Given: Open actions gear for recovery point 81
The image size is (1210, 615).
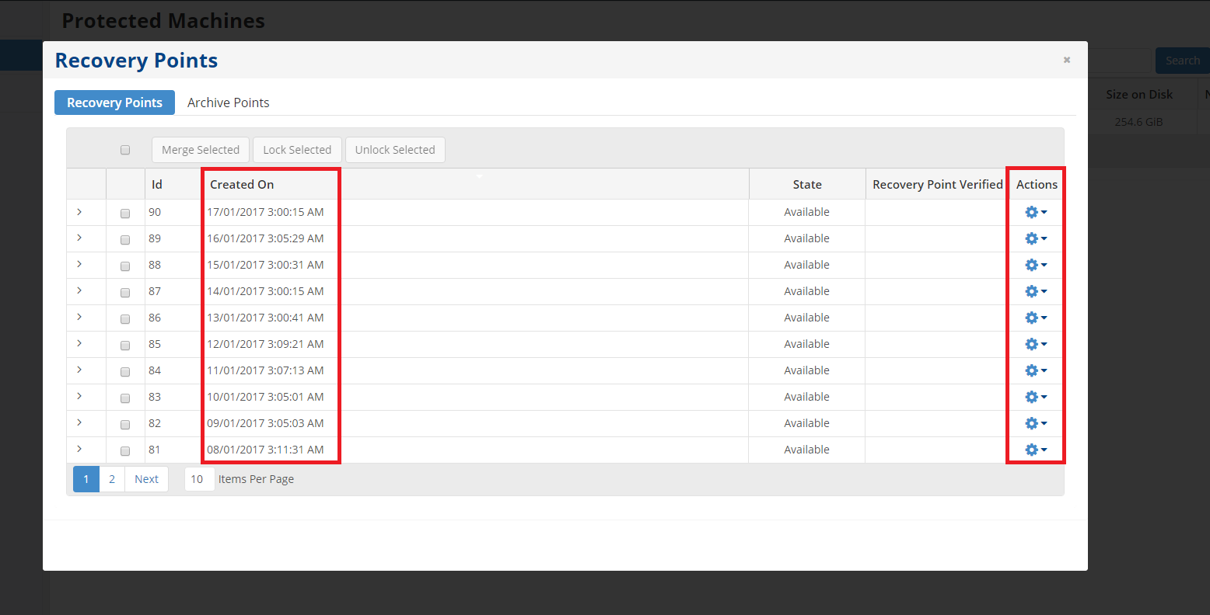Looking at the screenshot, I should [x=1035, y=450].
